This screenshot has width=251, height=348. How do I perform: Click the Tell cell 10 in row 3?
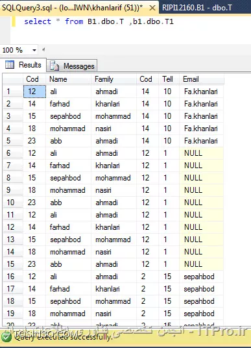pos(169,116)
